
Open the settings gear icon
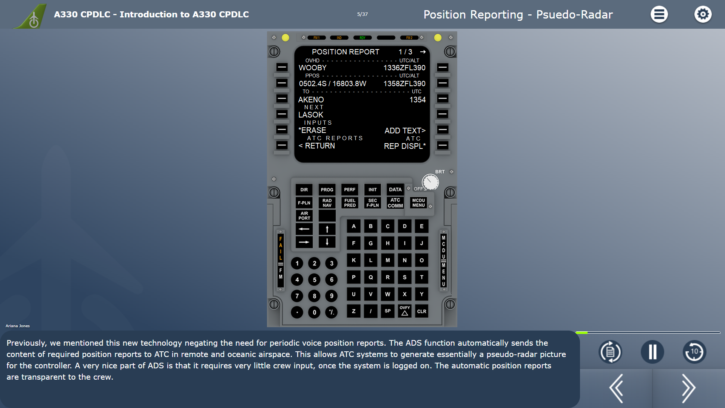click(703, 14)
